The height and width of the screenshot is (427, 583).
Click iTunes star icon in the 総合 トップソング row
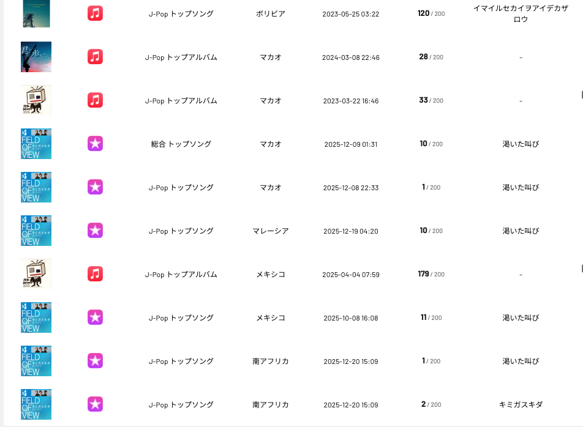coord(95,144)
